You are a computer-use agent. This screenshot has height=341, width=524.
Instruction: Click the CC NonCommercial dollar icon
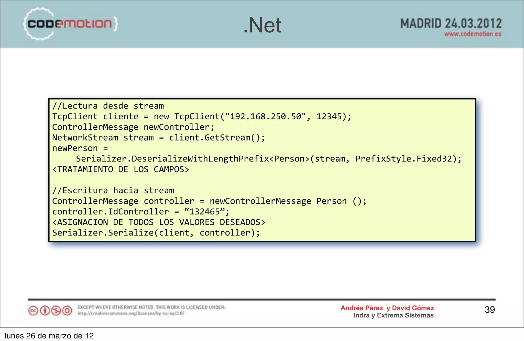[56, 311]
